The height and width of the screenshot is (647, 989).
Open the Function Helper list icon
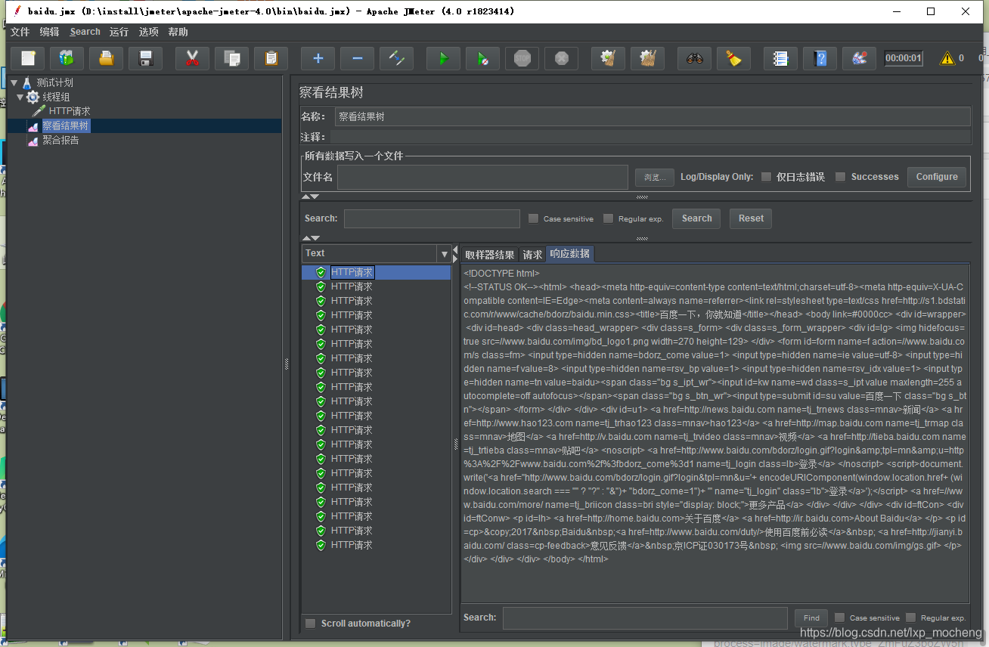(x=780, y=58)
